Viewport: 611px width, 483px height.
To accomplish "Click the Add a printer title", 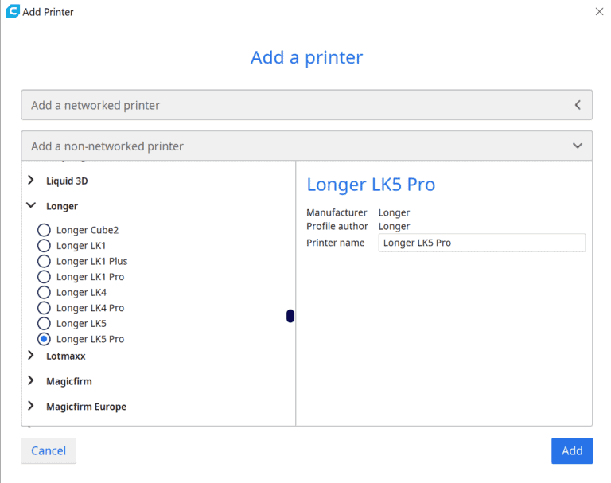I will coord(306,58).
